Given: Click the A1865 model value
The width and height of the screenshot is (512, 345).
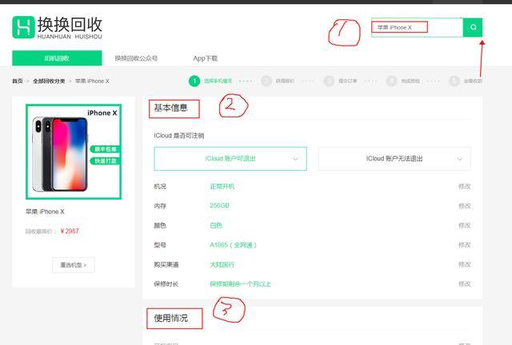Looking at the screenshot, I should tap(233, 245).
